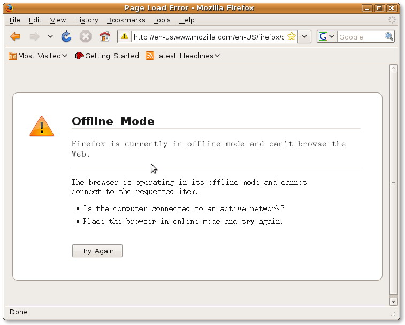This screenshot has height=325, width=405.
Task: Open the Bookmarks menu
Action: click(x=126, y=20)
